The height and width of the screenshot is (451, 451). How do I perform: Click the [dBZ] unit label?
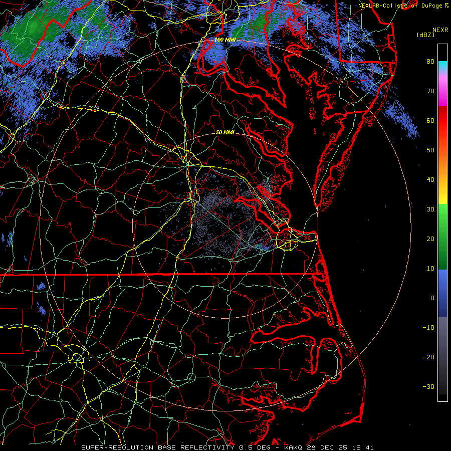pyautogui.click(x=425, y=35)
